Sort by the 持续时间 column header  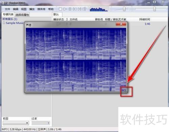(145, 20)
